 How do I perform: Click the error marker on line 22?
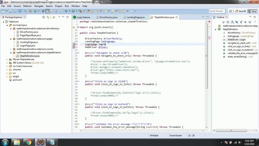click(74, 47)
